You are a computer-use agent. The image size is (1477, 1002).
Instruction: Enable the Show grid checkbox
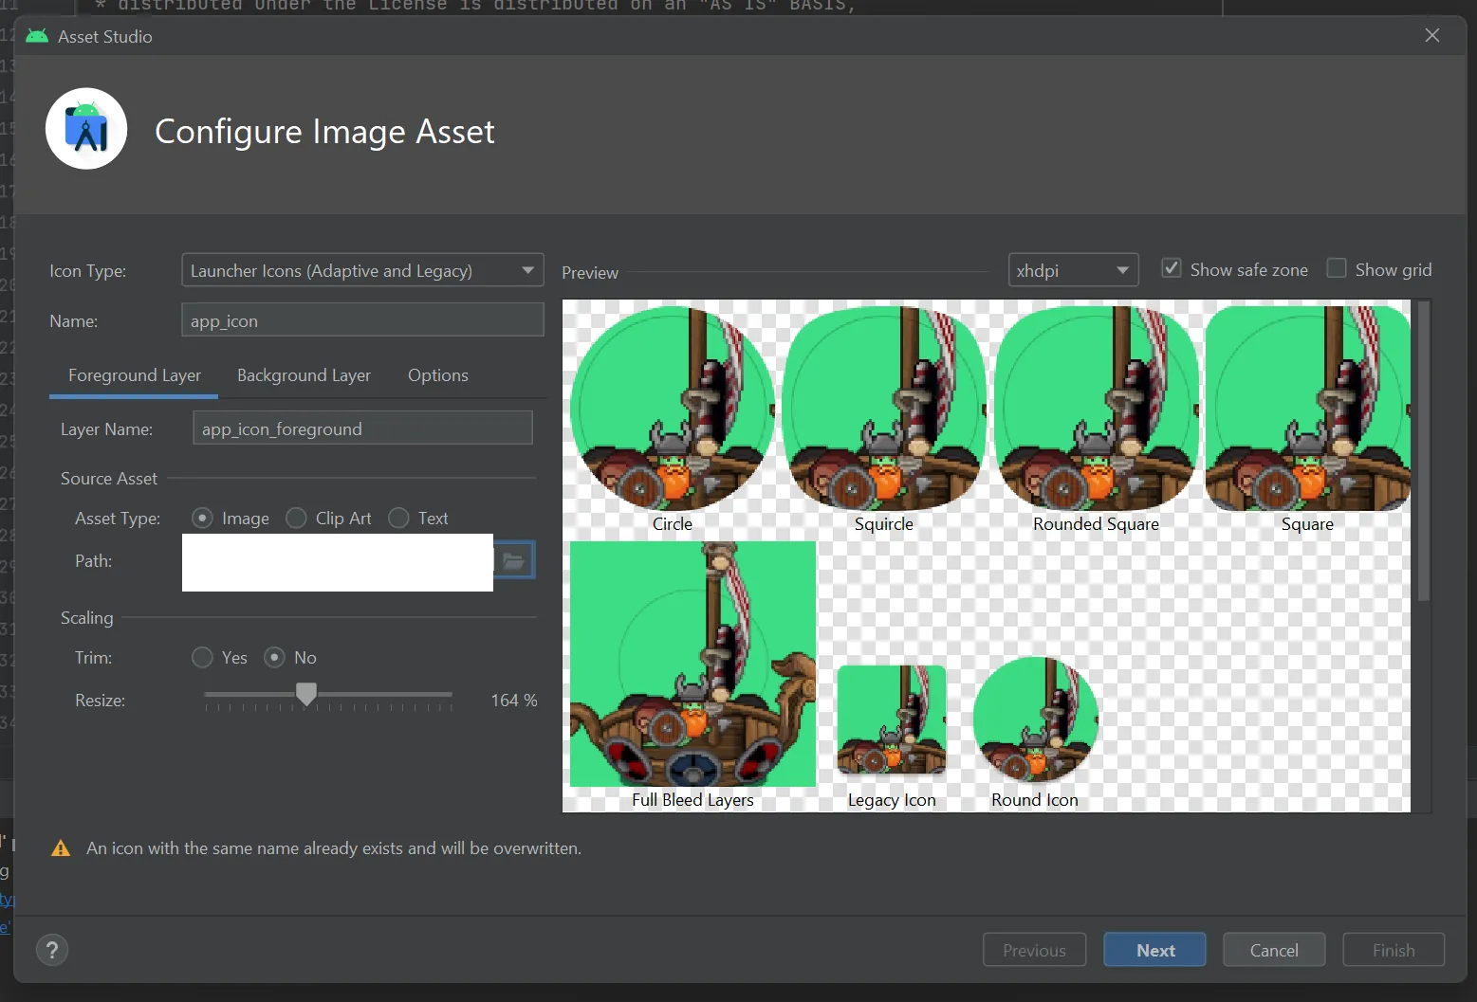pyautogui.click(x=1337, y=268)
